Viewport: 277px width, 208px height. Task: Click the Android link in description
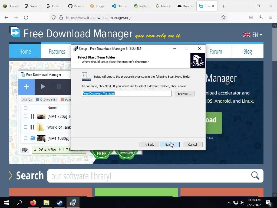223,101
